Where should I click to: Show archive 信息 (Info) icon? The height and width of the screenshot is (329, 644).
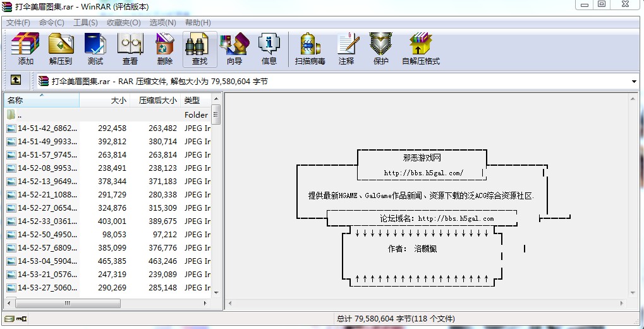coord(269,49)
